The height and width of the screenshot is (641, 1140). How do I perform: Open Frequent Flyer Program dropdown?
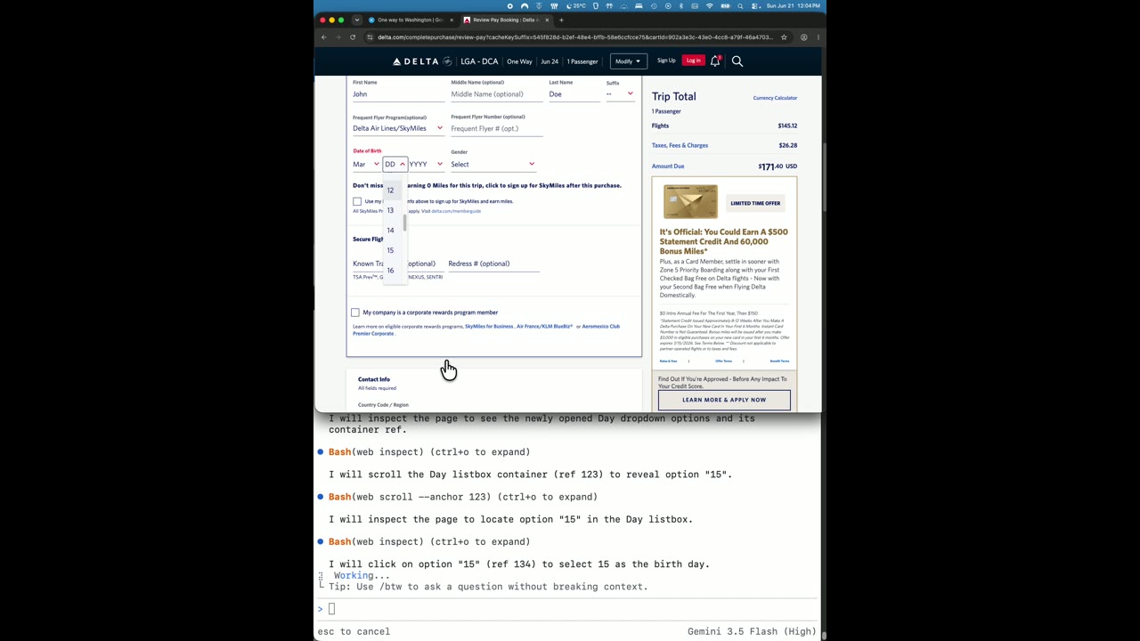(x=397, y=128)
